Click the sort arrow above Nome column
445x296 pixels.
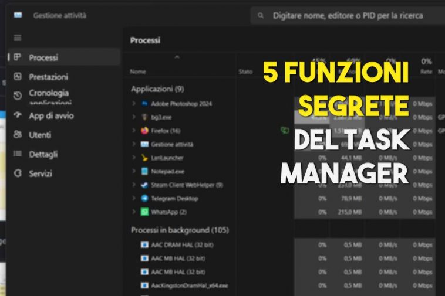click(177, 57)
